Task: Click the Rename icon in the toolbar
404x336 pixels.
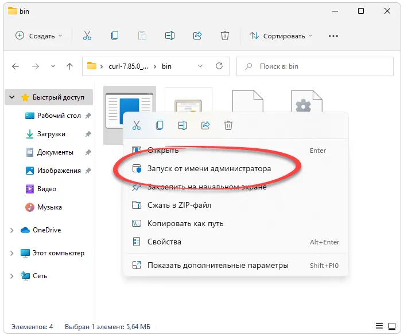Action: 170,35
